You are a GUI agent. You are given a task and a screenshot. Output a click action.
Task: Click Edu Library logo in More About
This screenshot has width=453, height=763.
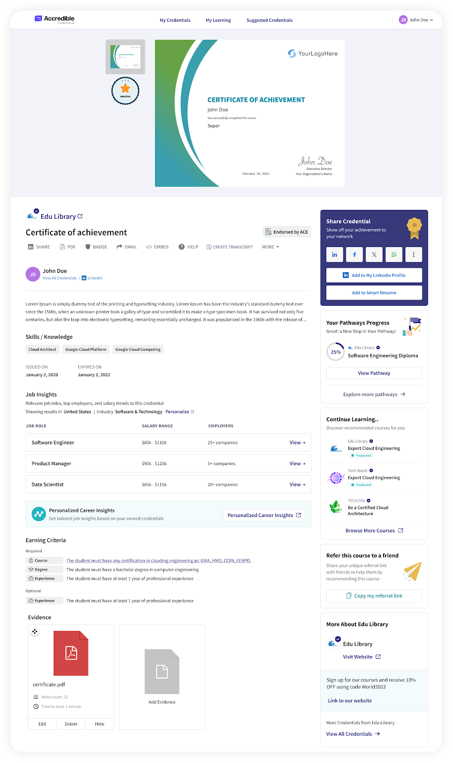click(334, 643)
